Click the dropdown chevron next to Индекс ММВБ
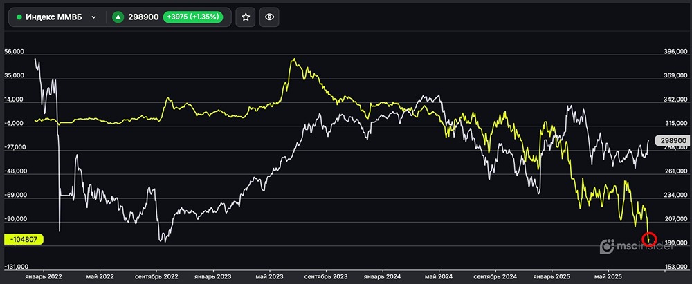692x284 pixels. point(93,17)
